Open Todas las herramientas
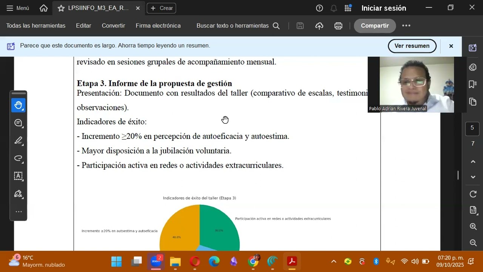The width and height of the screenshot is (483, 272). tap(36, 26)
